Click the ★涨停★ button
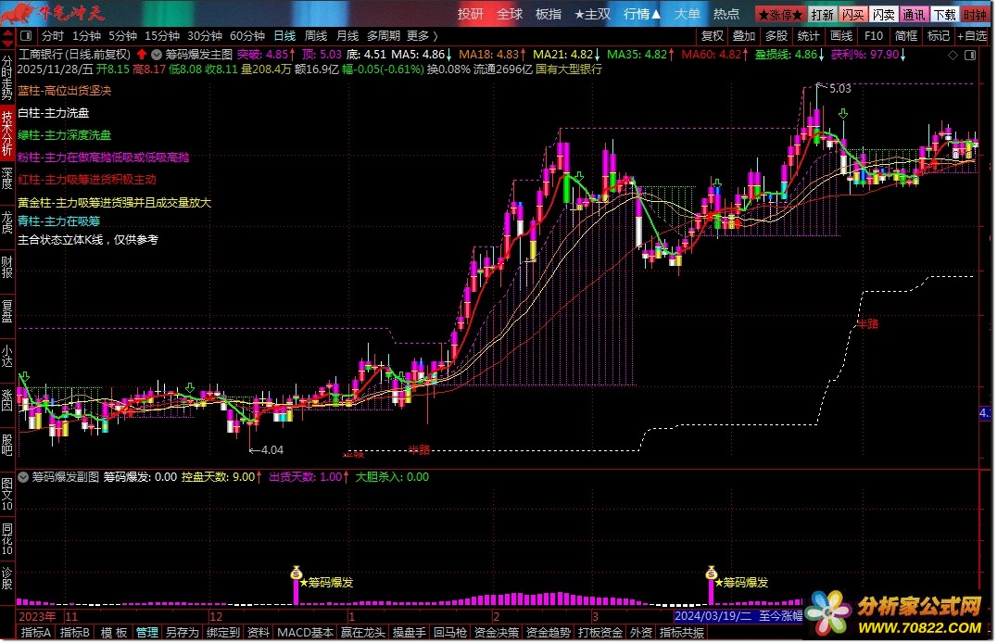 (780, 14)
